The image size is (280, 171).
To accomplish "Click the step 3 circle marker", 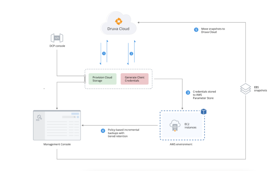I will (188, 92).
